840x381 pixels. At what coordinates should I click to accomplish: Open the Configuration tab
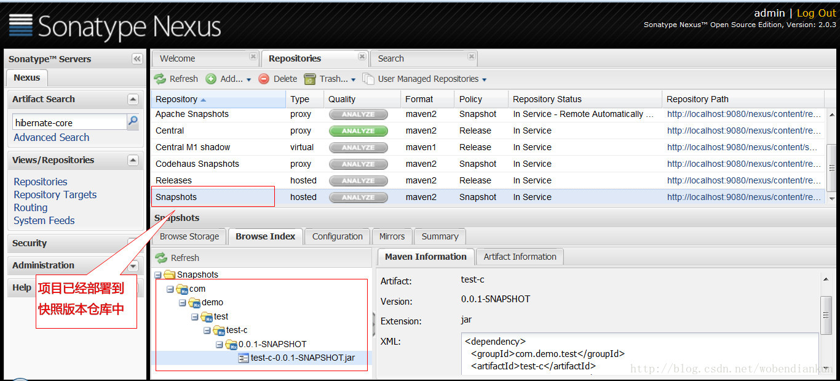click(338, 236)
